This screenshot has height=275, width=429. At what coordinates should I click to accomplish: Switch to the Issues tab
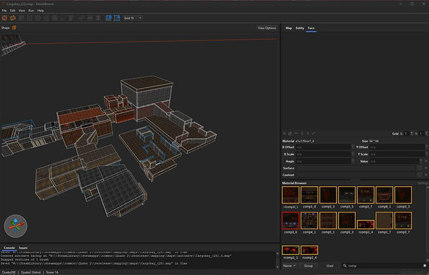[x=23, y=248]
